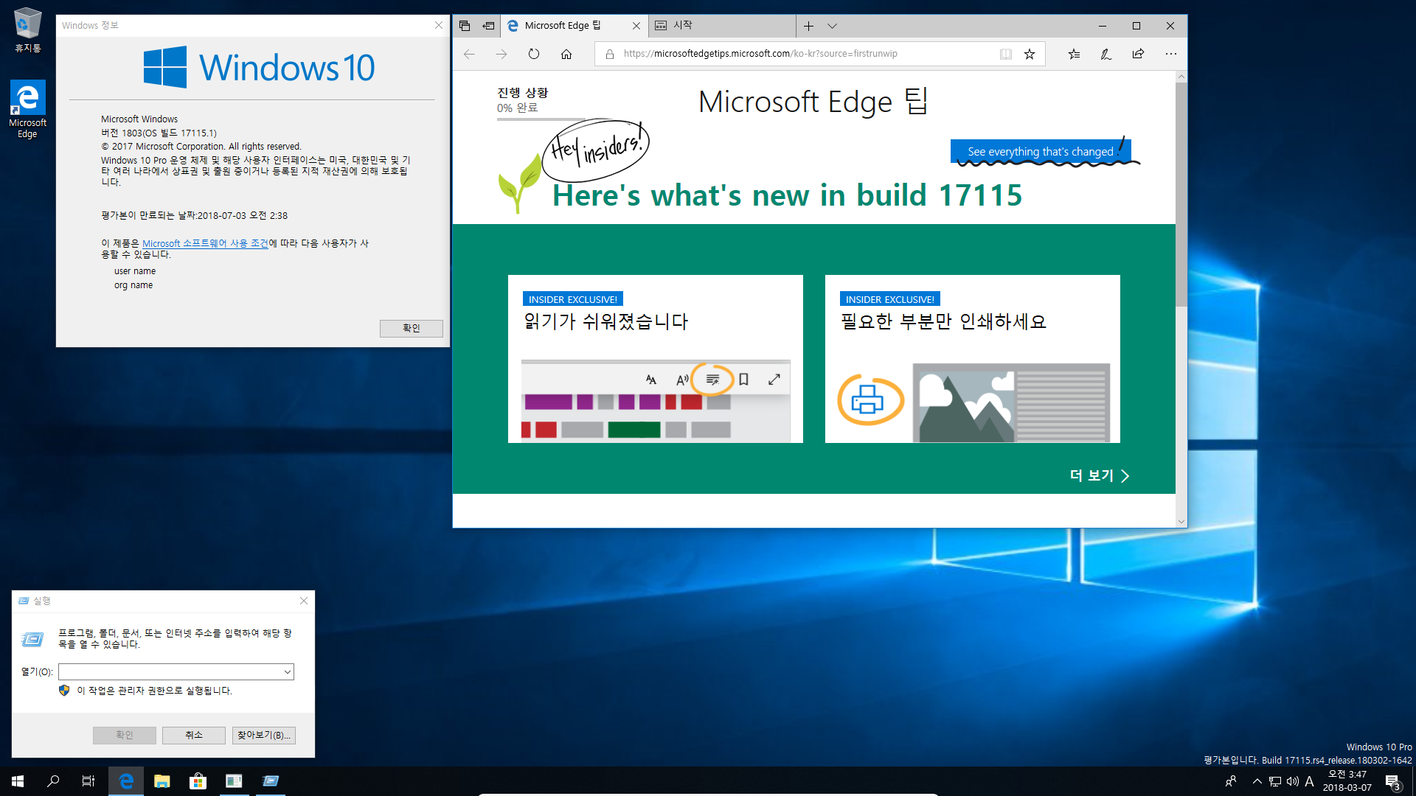This screenshot has width=1416, height=796.
Task: Click the IME language indicator A
Action: tap(1310, 781)
